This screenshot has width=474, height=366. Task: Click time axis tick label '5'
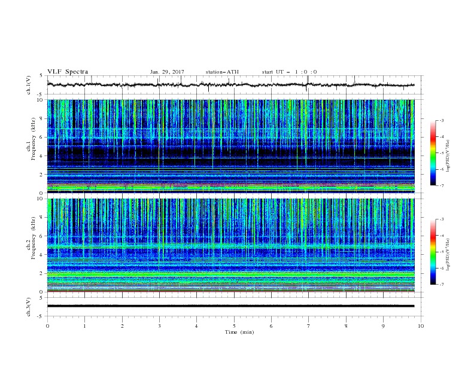pyautogui.click(x=234, y=326)
